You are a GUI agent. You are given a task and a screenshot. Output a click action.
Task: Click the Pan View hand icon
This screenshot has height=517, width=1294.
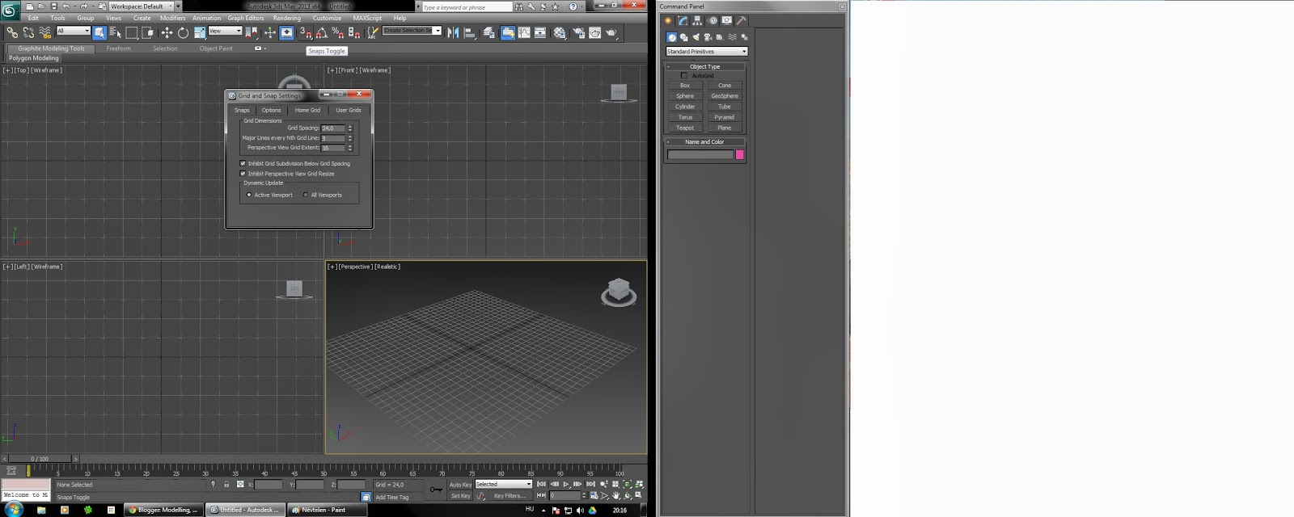[615, 495]
